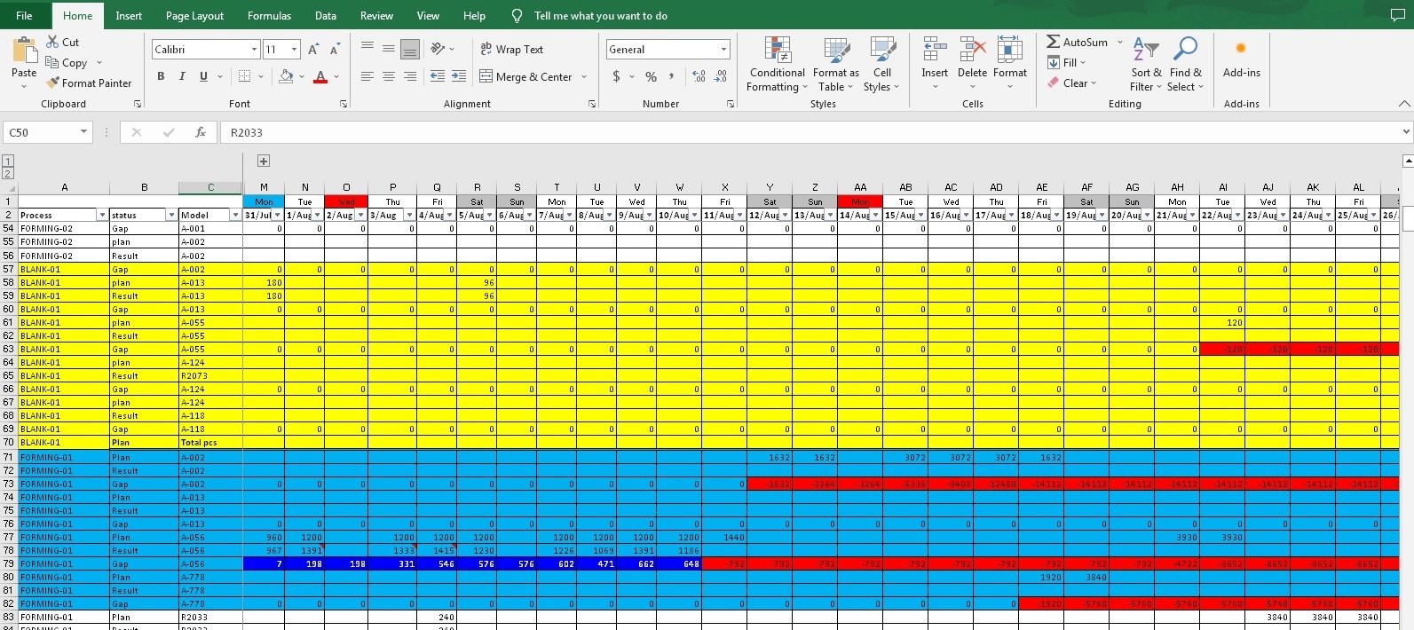Switch to the Formulas tab
This screenshot has height=630, width=1414.
269,16
